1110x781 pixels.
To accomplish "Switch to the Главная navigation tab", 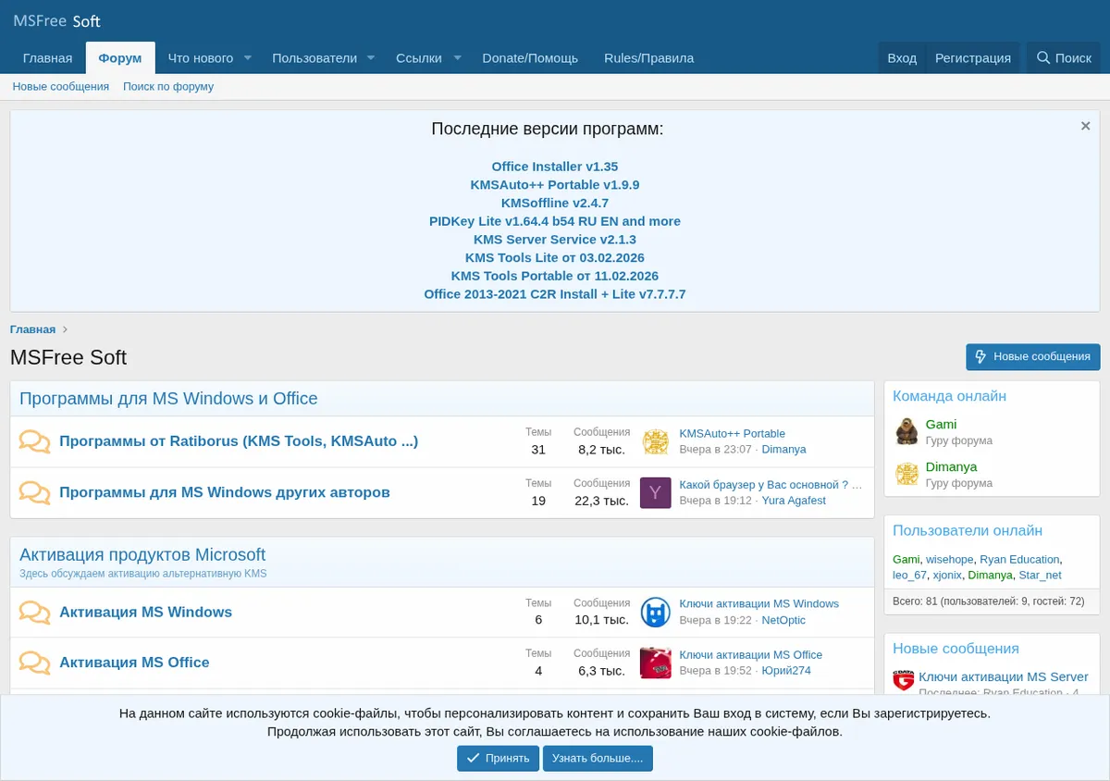I will [x=47, y=57].
